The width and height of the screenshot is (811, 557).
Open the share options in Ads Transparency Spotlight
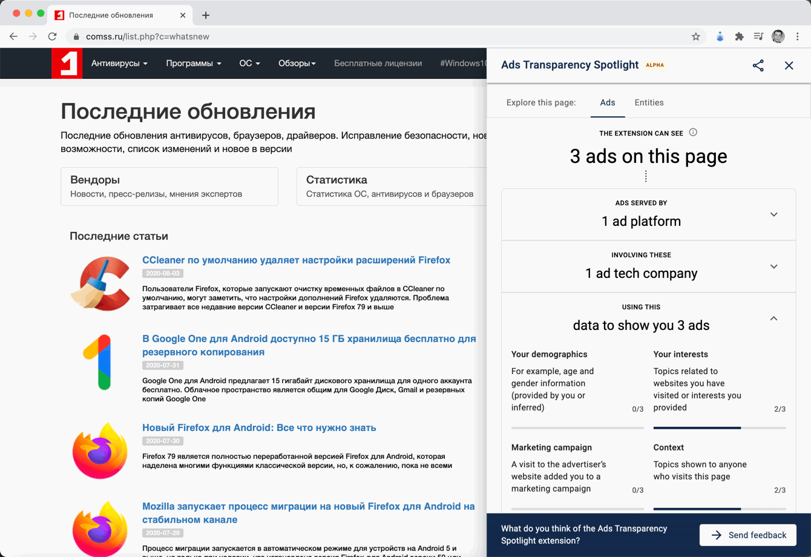tap(758, 65)
